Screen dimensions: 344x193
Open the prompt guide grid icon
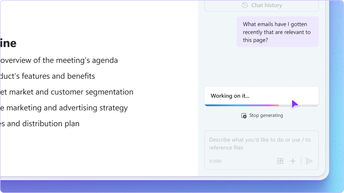[x=280, y=161]
